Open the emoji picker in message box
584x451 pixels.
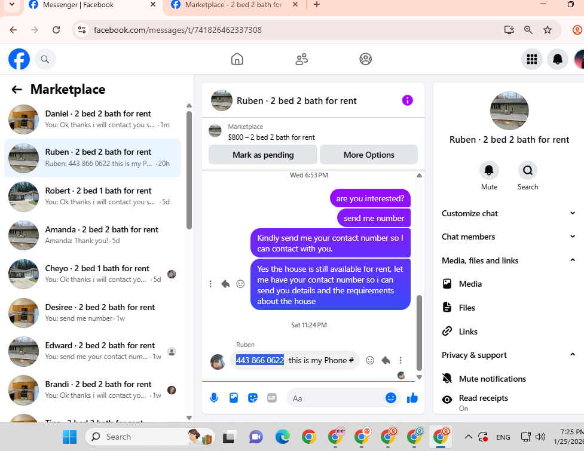pyautogui.click(x=390, y=398)
